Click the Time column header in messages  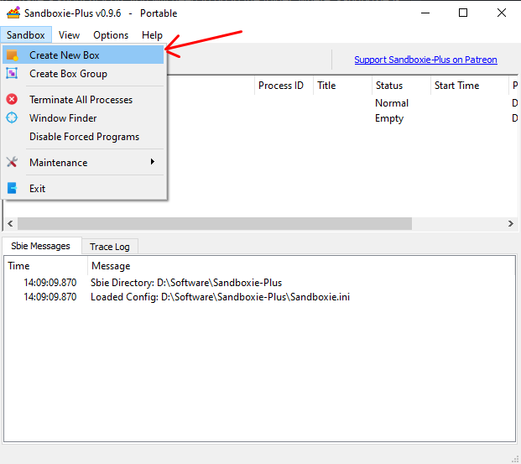point(46,266)
